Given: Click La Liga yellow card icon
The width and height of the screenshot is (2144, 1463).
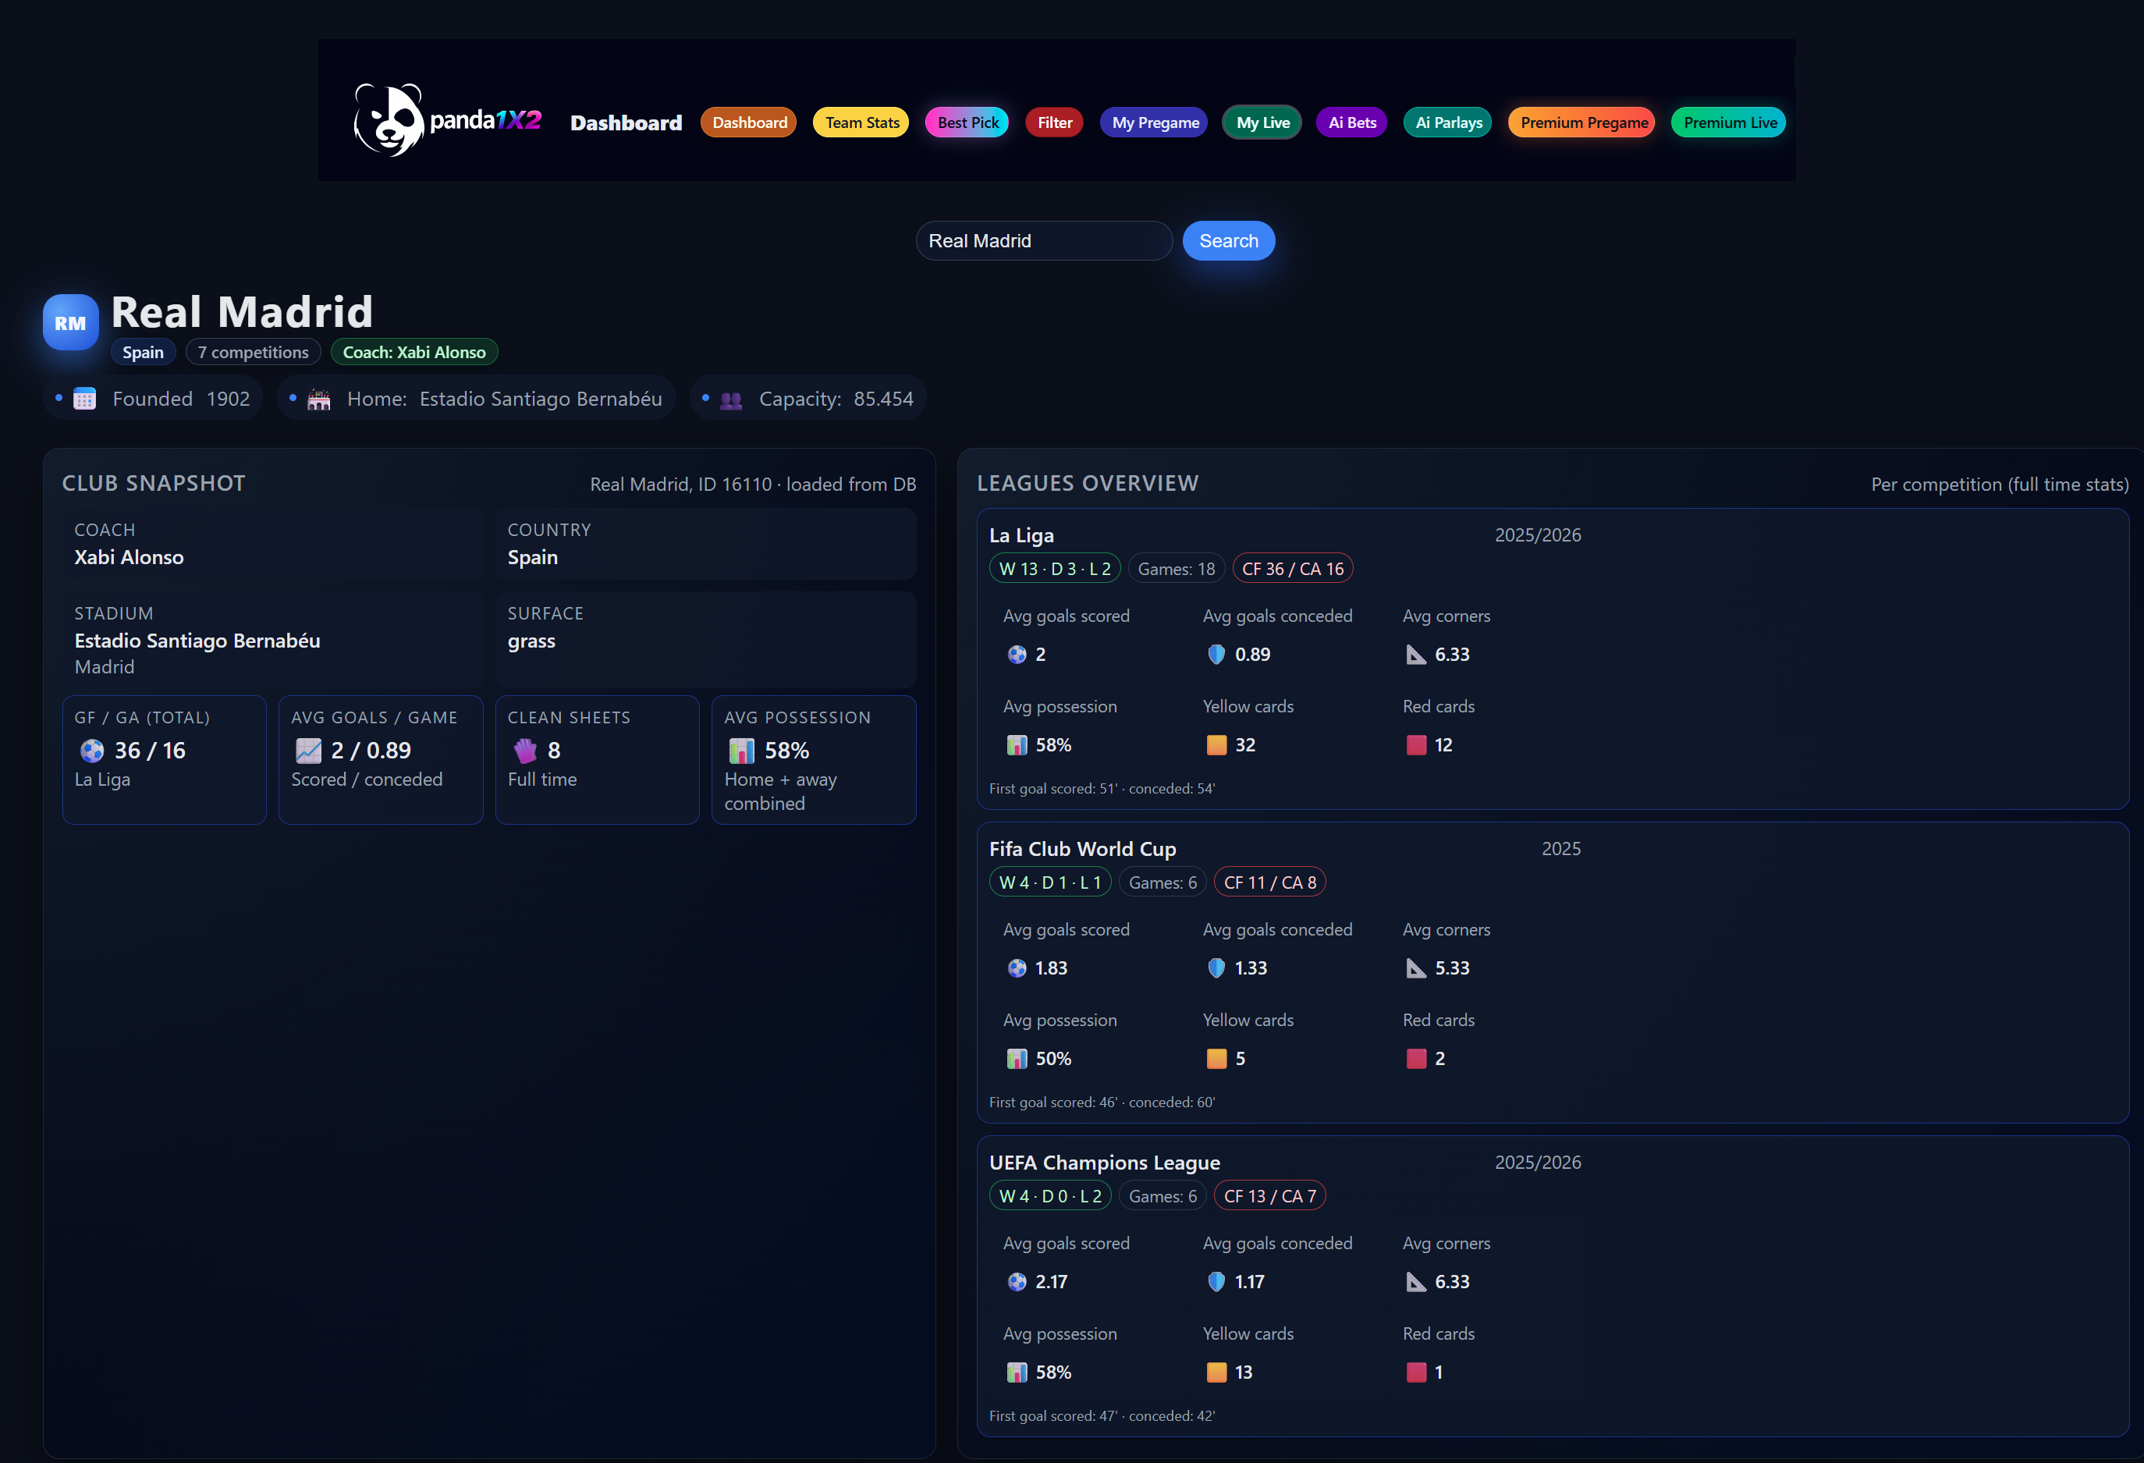Looking at the screenshot, I should 1216,744.
